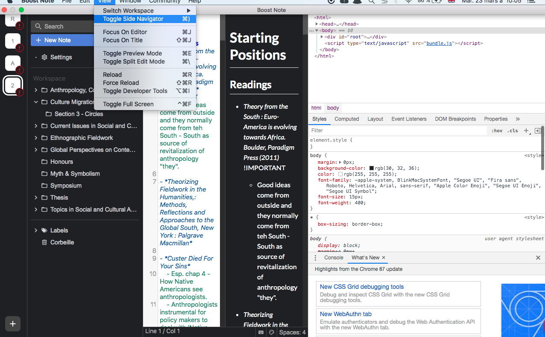Open the Console drawer three-dot menu
The width and height of the screenshot is (545, 337).
pyautogui.click(x=315, y=258)
